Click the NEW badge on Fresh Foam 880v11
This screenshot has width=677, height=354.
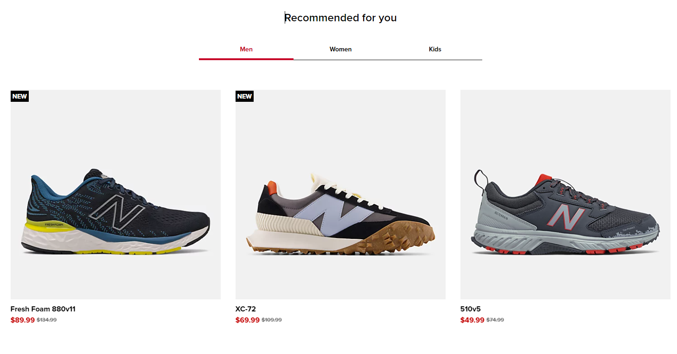[20, 96]
